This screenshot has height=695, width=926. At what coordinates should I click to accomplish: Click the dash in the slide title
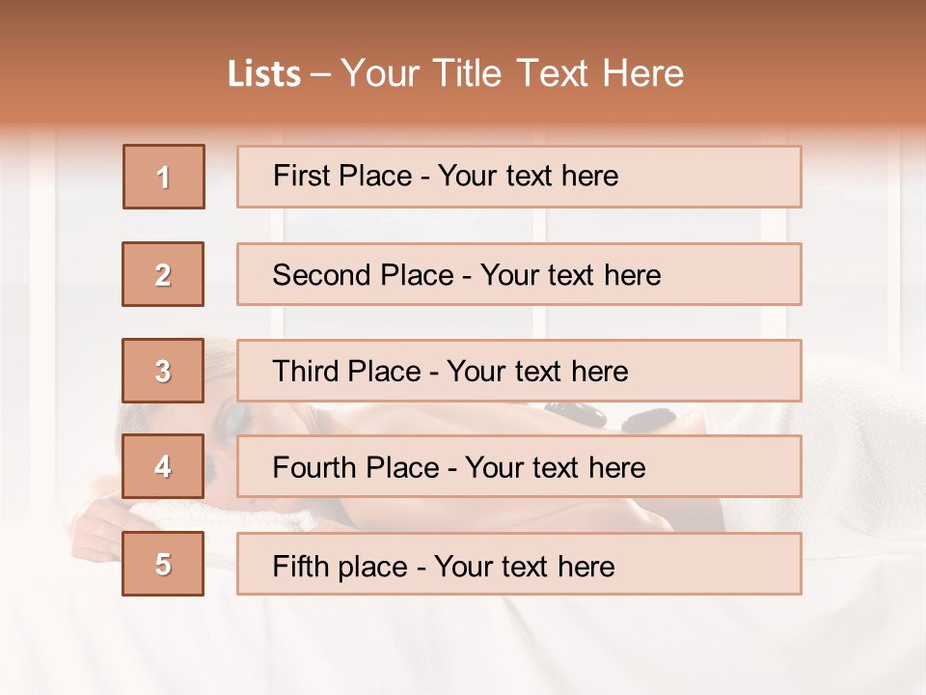tap(320, 74)
